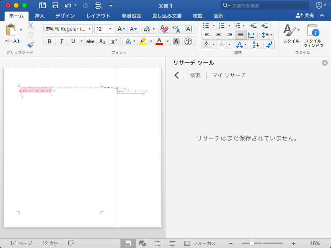Click the Paste clipboard icon
331x248 pixels.
(x=11, y=30)
